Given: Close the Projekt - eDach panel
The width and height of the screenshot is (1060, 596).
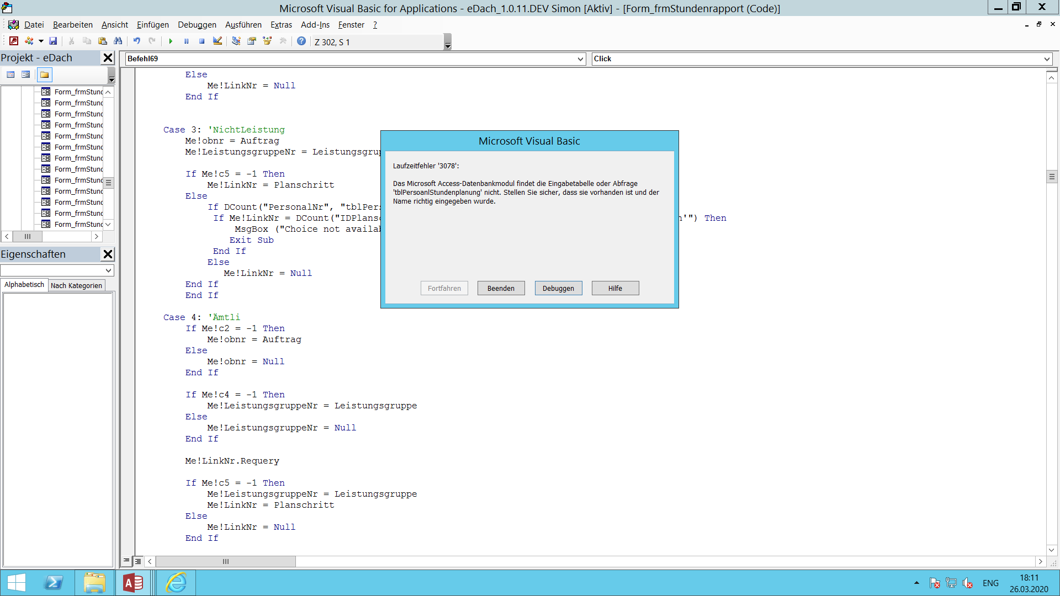Looking at the screenshot, I should click(108, 58).
